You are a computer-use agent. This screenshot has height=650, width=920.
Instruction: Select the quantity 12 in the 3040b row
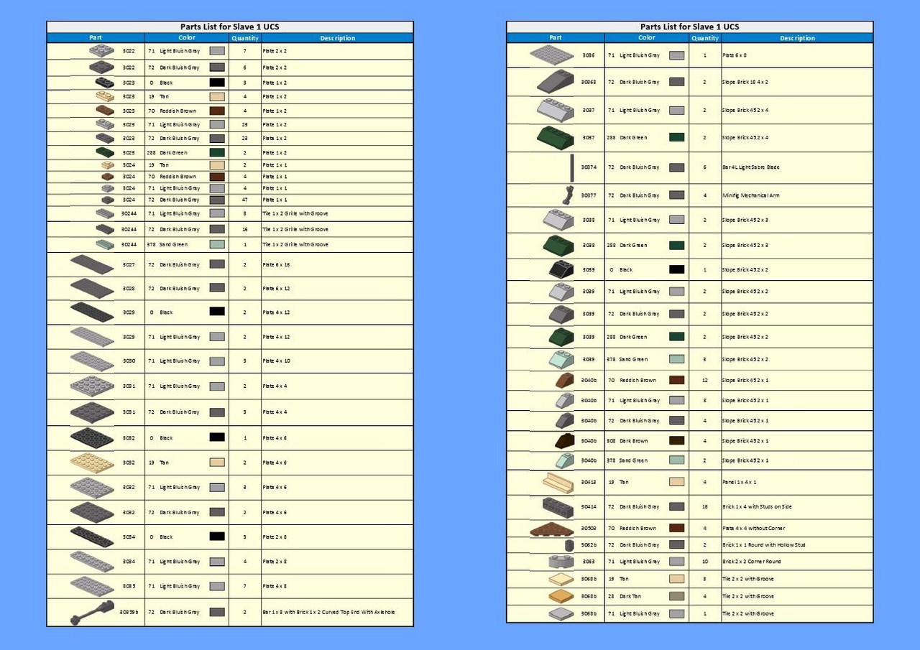(x=704, y=380)
